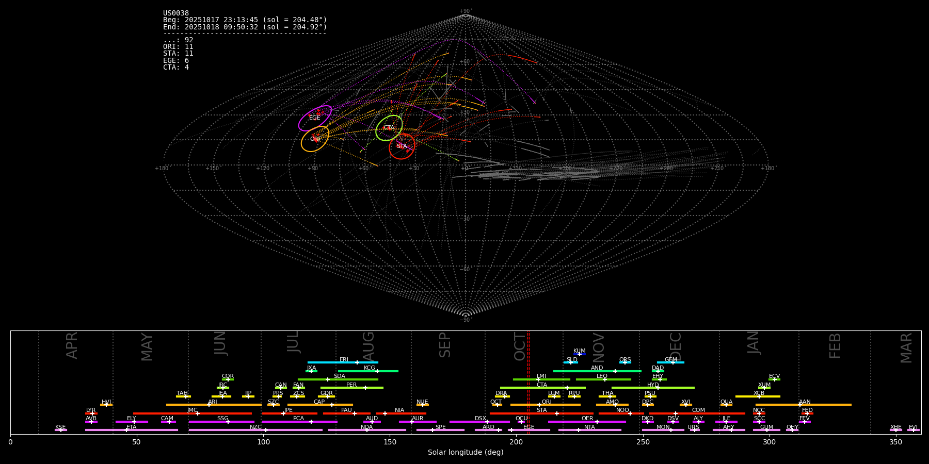Click the LYR shower bar in the timeline

pyautogui.click(x=91, y=413)
